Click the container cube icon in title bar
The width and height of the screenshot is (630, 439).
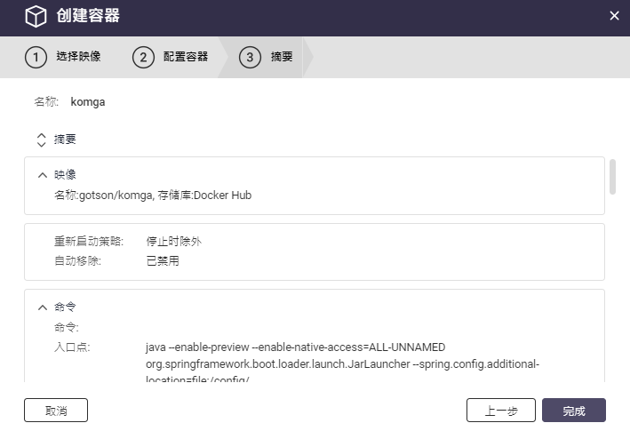click(x=36, y=16)
